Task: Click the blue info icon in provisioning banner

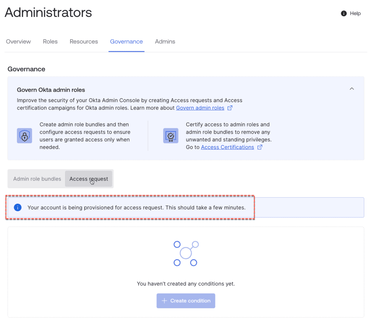Action: [17, 208]
